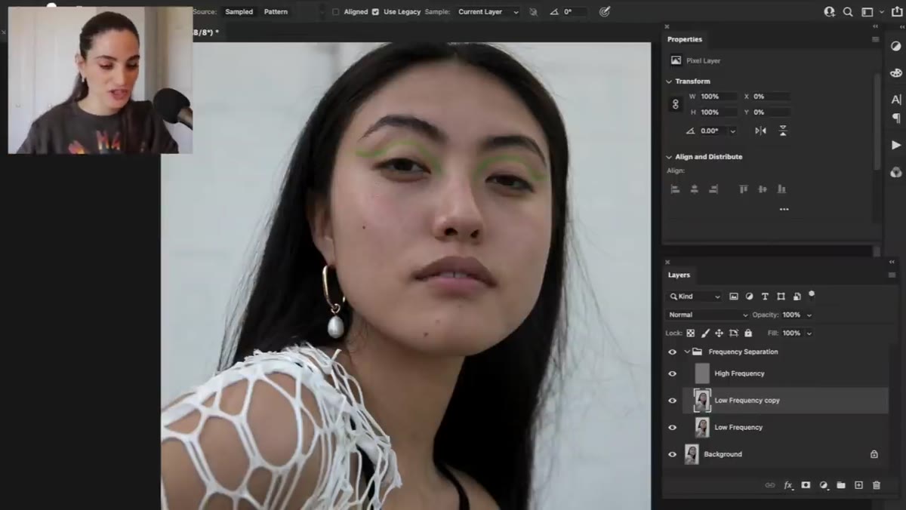This screenshot has width=906, height=510.
Task: Click the more options ellipsis in Properties
Action: [x=784, y=209]
